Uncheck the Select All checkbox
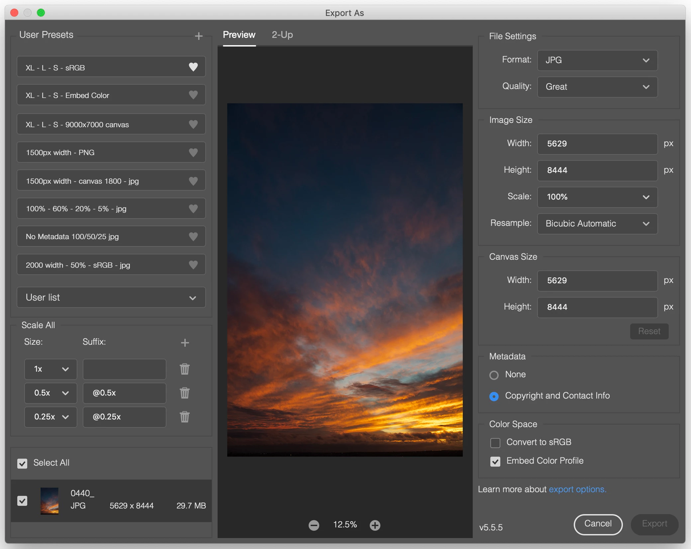 [x=22, y=463]
